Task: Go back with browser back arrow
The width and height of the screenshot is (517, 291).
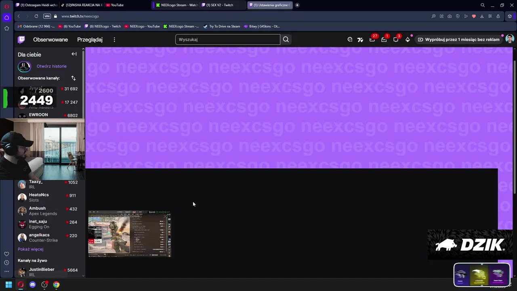Action: click(x=19, y=16)
